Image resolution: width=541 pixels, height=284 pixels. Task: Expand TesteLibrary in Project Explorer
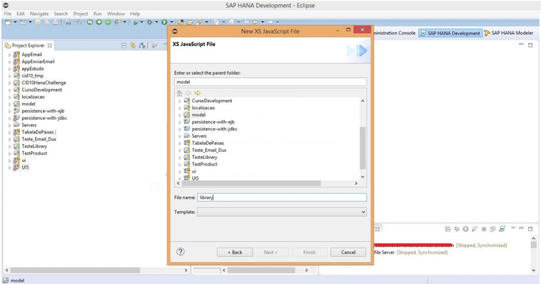10,146
